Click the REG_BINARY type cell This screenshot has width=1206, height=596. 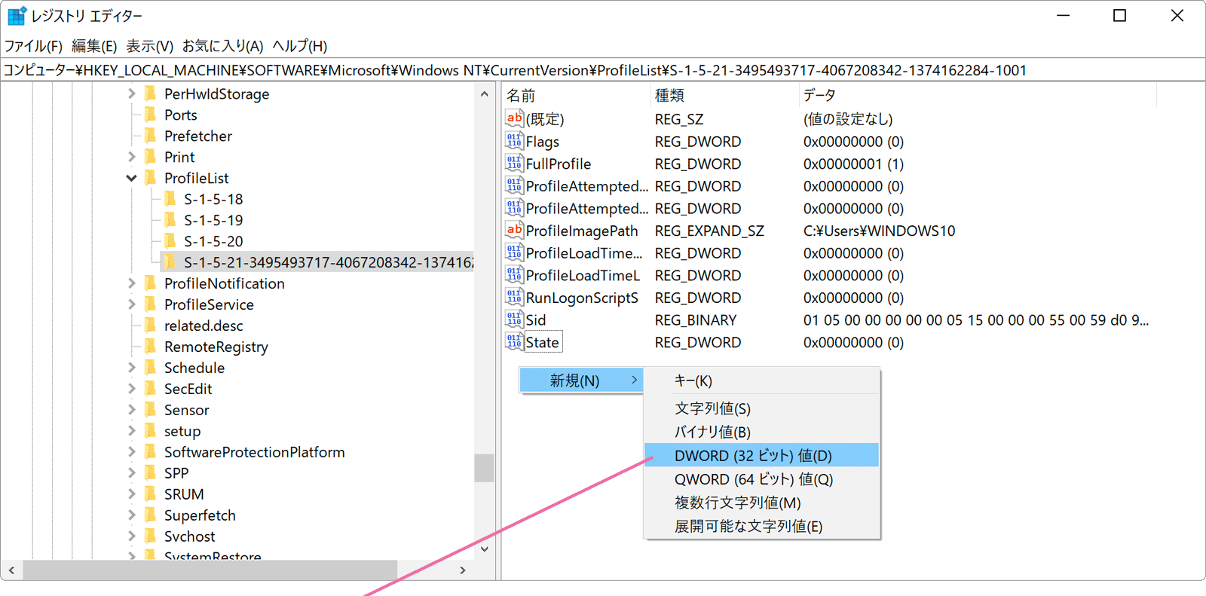pos(696,319)
